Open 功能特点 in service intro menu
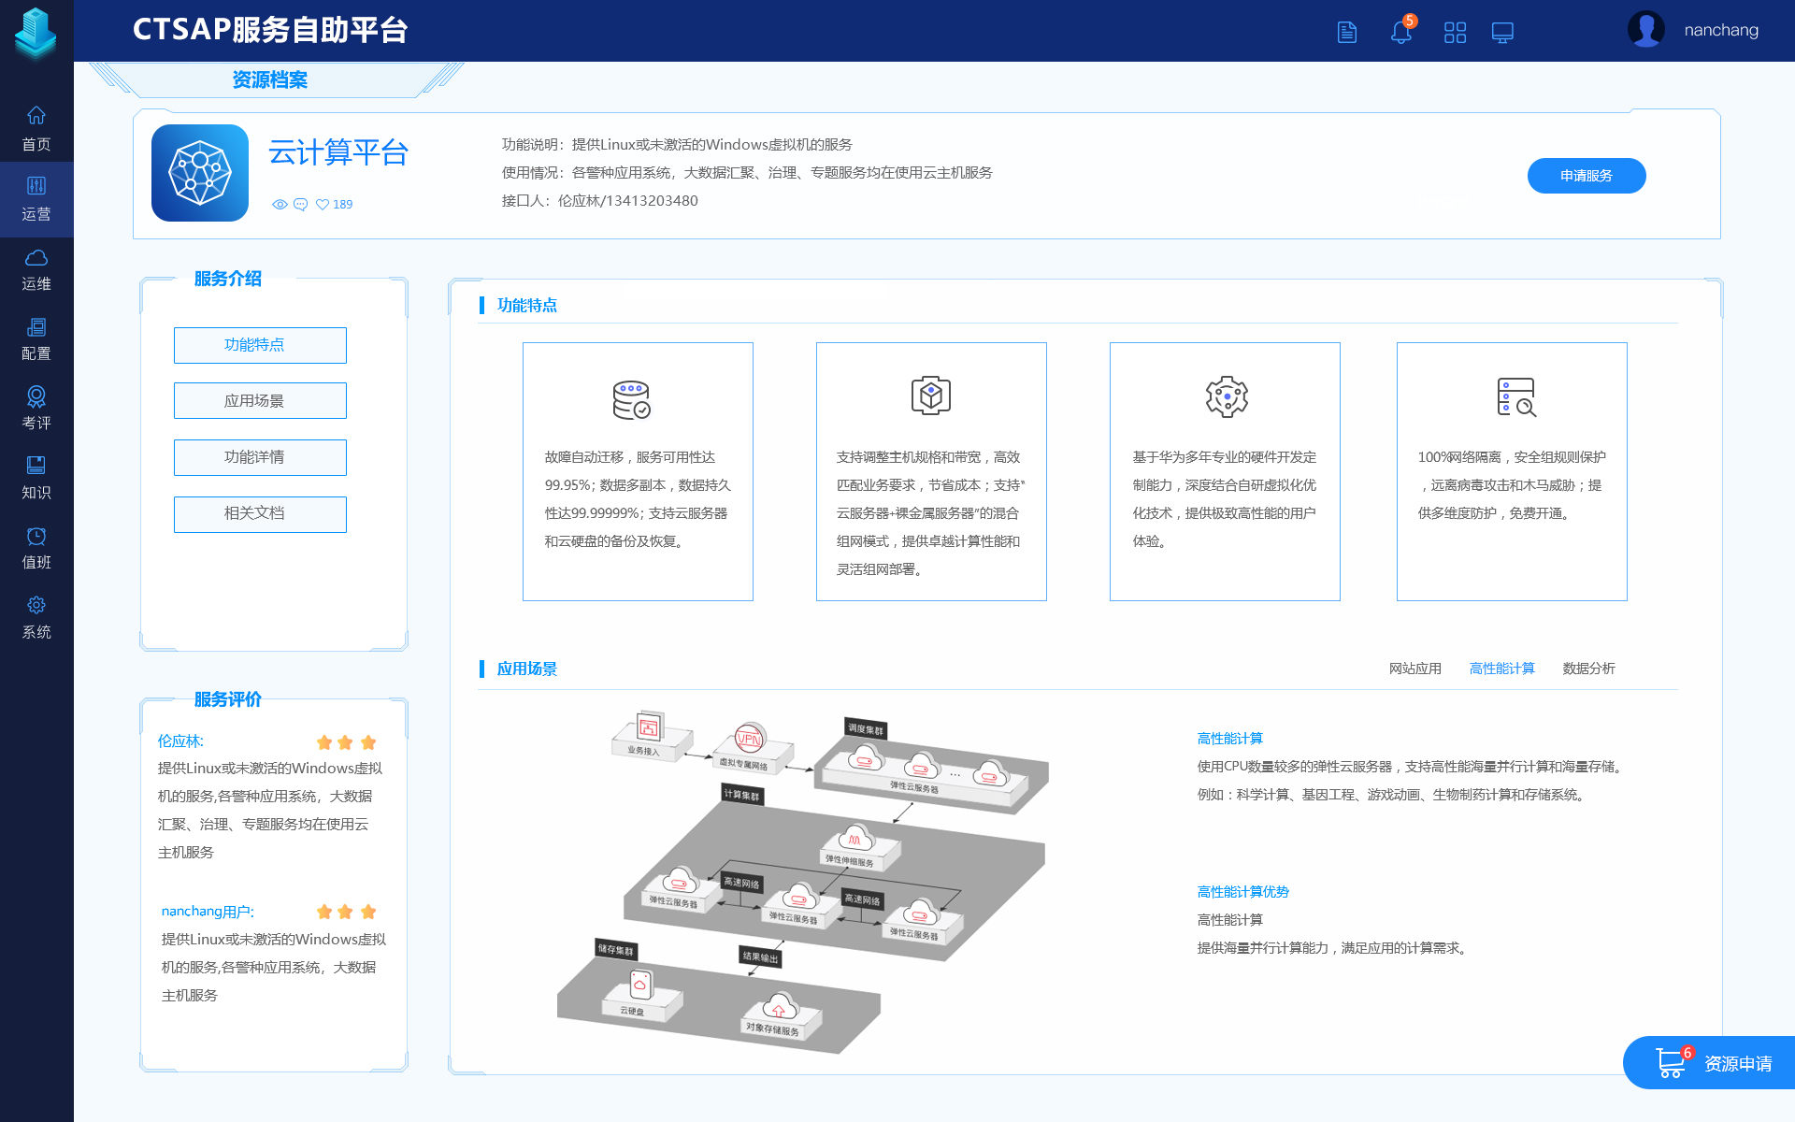The image size is (1795, 1122). pyautogui.click(x=260, y=345)
